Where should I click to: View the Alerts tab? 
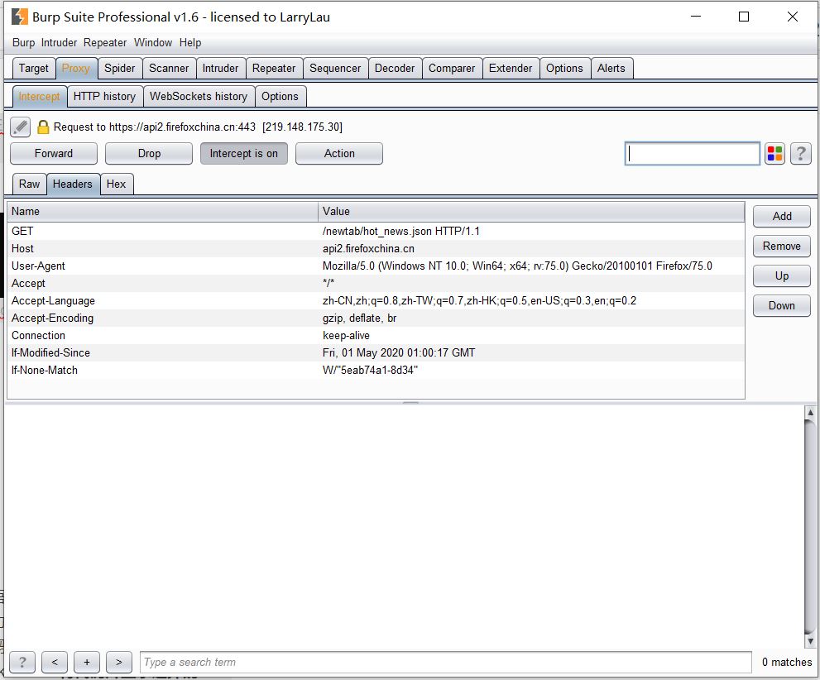611,69
